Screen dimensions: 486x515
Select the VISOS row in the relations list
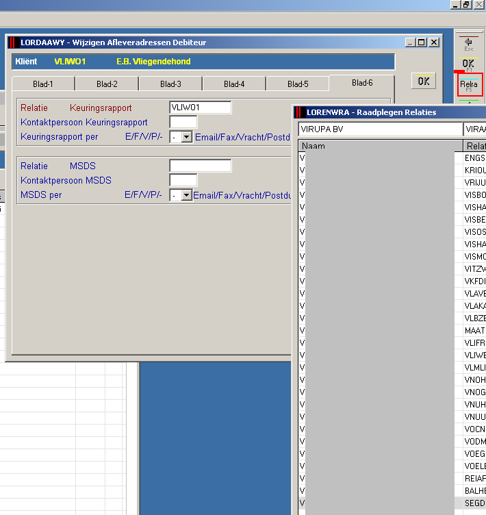click(x=392, y=232)
